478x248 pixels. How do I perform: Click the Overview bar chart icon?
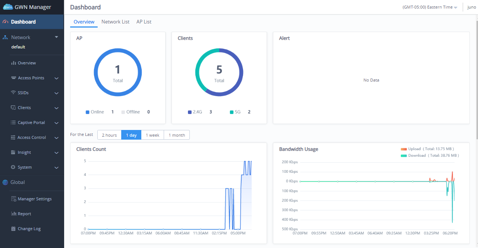[13, 63]
